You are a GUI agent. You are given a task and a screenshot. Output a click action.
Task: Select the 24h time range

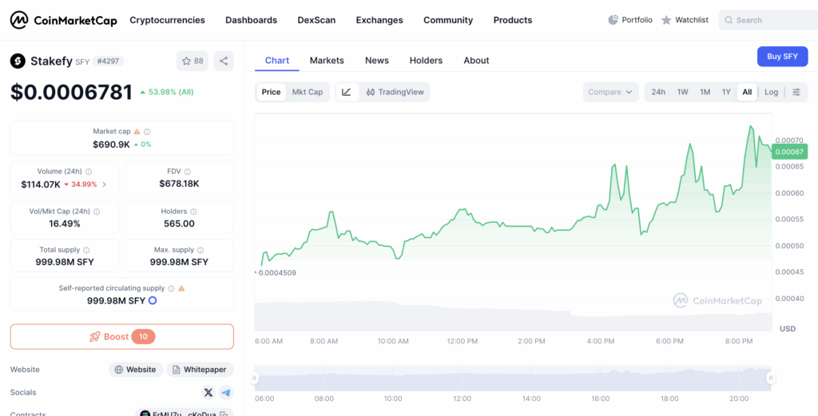coord(658,92)
